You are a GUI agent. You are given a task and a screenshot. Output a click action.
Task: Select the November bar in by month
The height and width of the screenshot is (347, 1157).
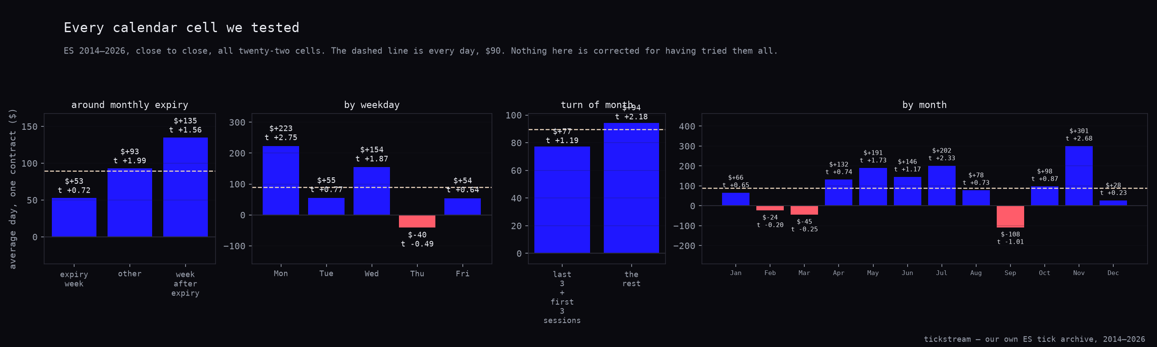pyautogui.click(x=1079, y=176)
